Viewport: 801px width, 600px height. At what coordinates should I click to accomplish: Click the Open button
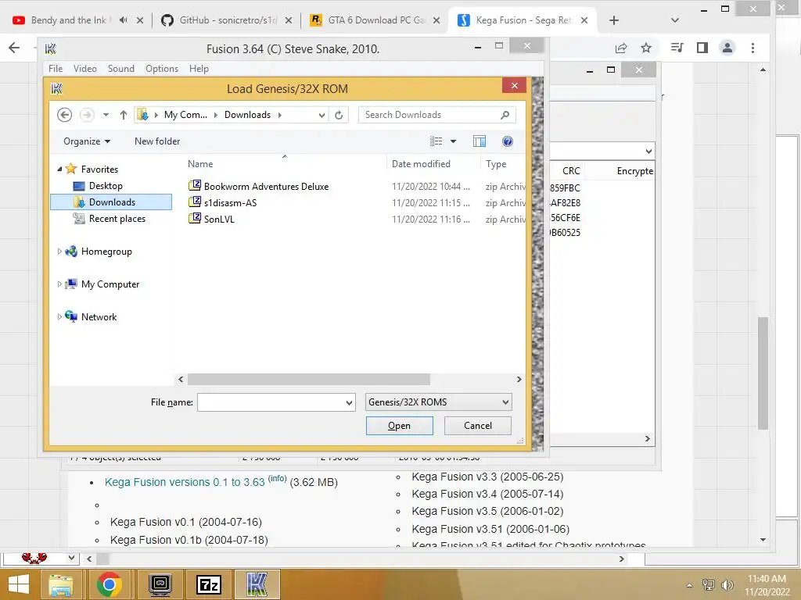pyautogui.click(x=400, y=426)
